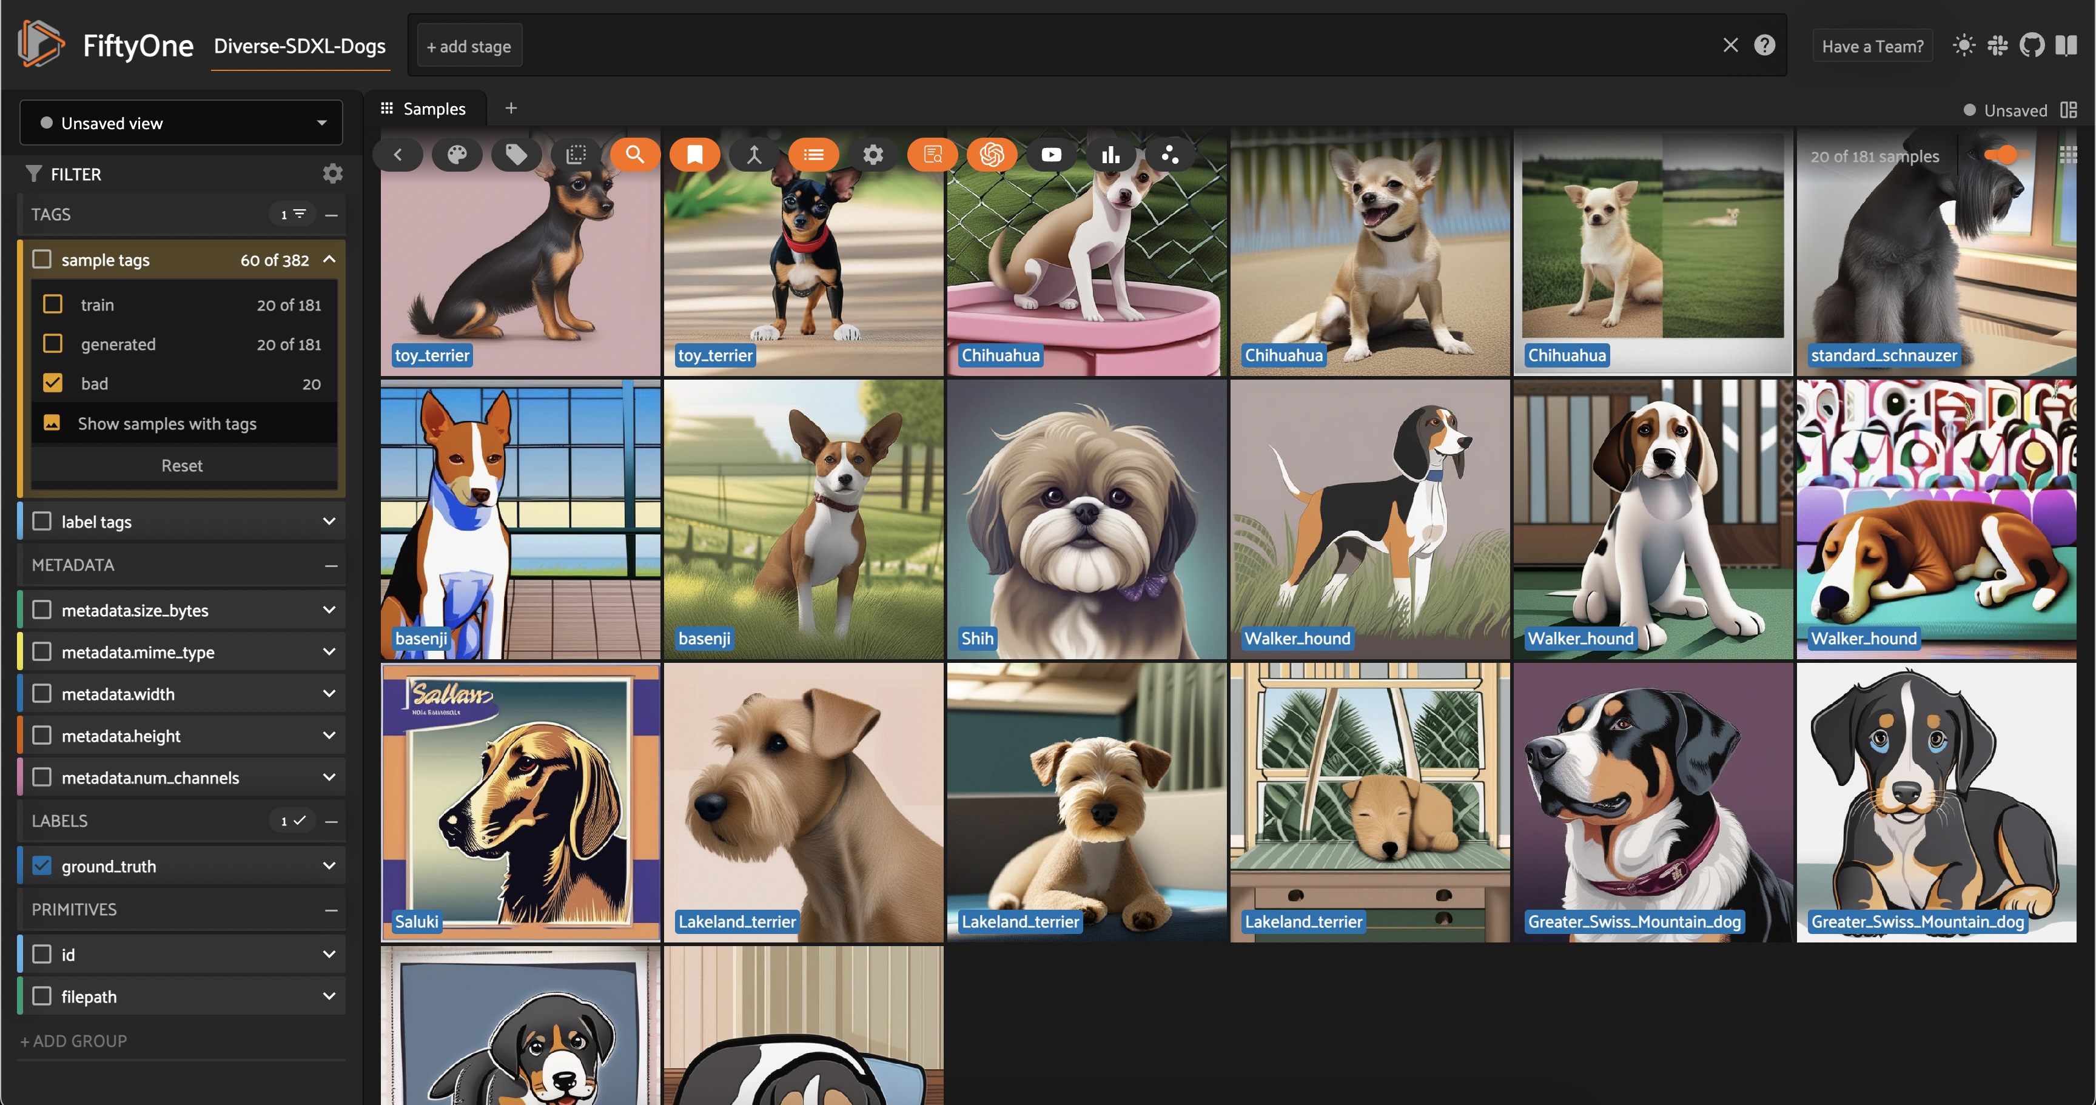Click the back arrow in the grid toolbar
Image resolution: width=2096 pixels, height=1105 pixels.
pyautogui.click(x=398, y=155)
